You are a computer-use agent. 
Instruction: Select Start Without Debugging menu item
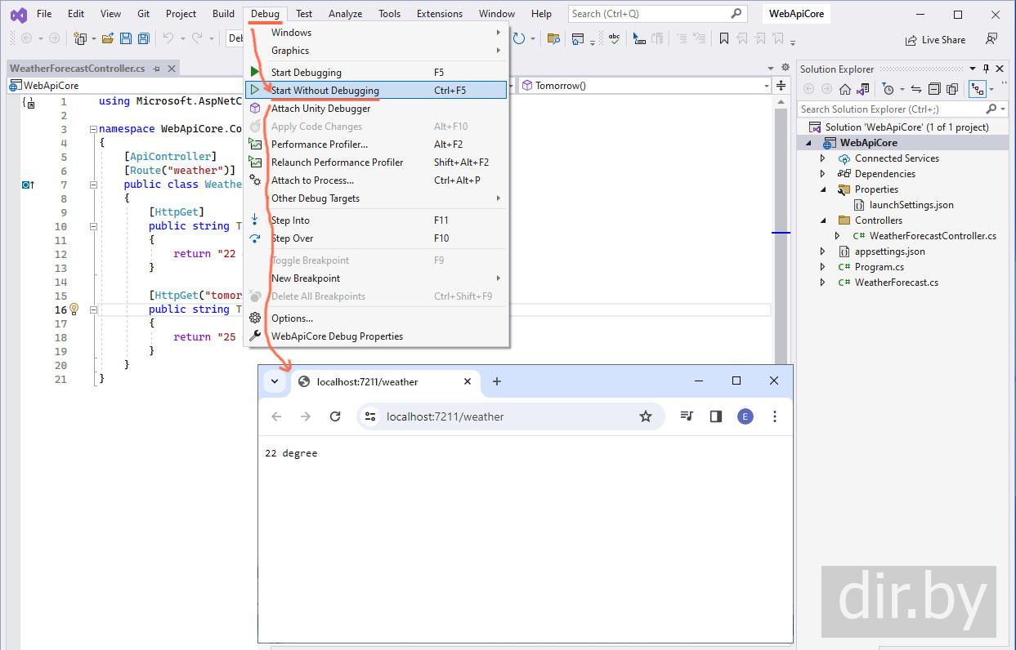click(x=325, y=91)
